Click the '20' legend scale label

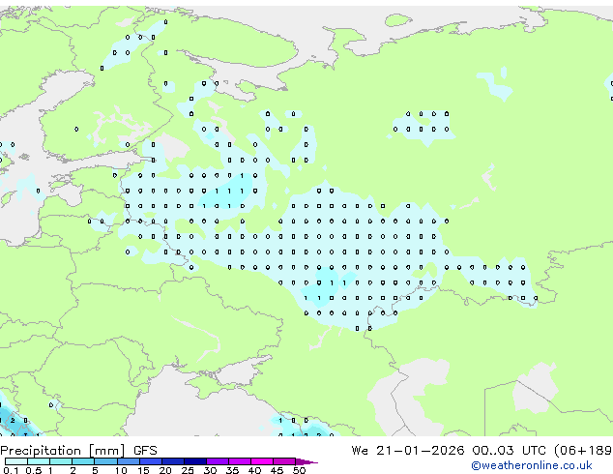pyautogui.click(x=165, y=470)
